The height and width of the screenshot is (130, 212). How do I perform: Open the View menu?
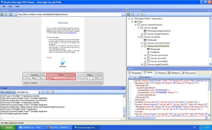pyautogui.click(x=10, y=6)
